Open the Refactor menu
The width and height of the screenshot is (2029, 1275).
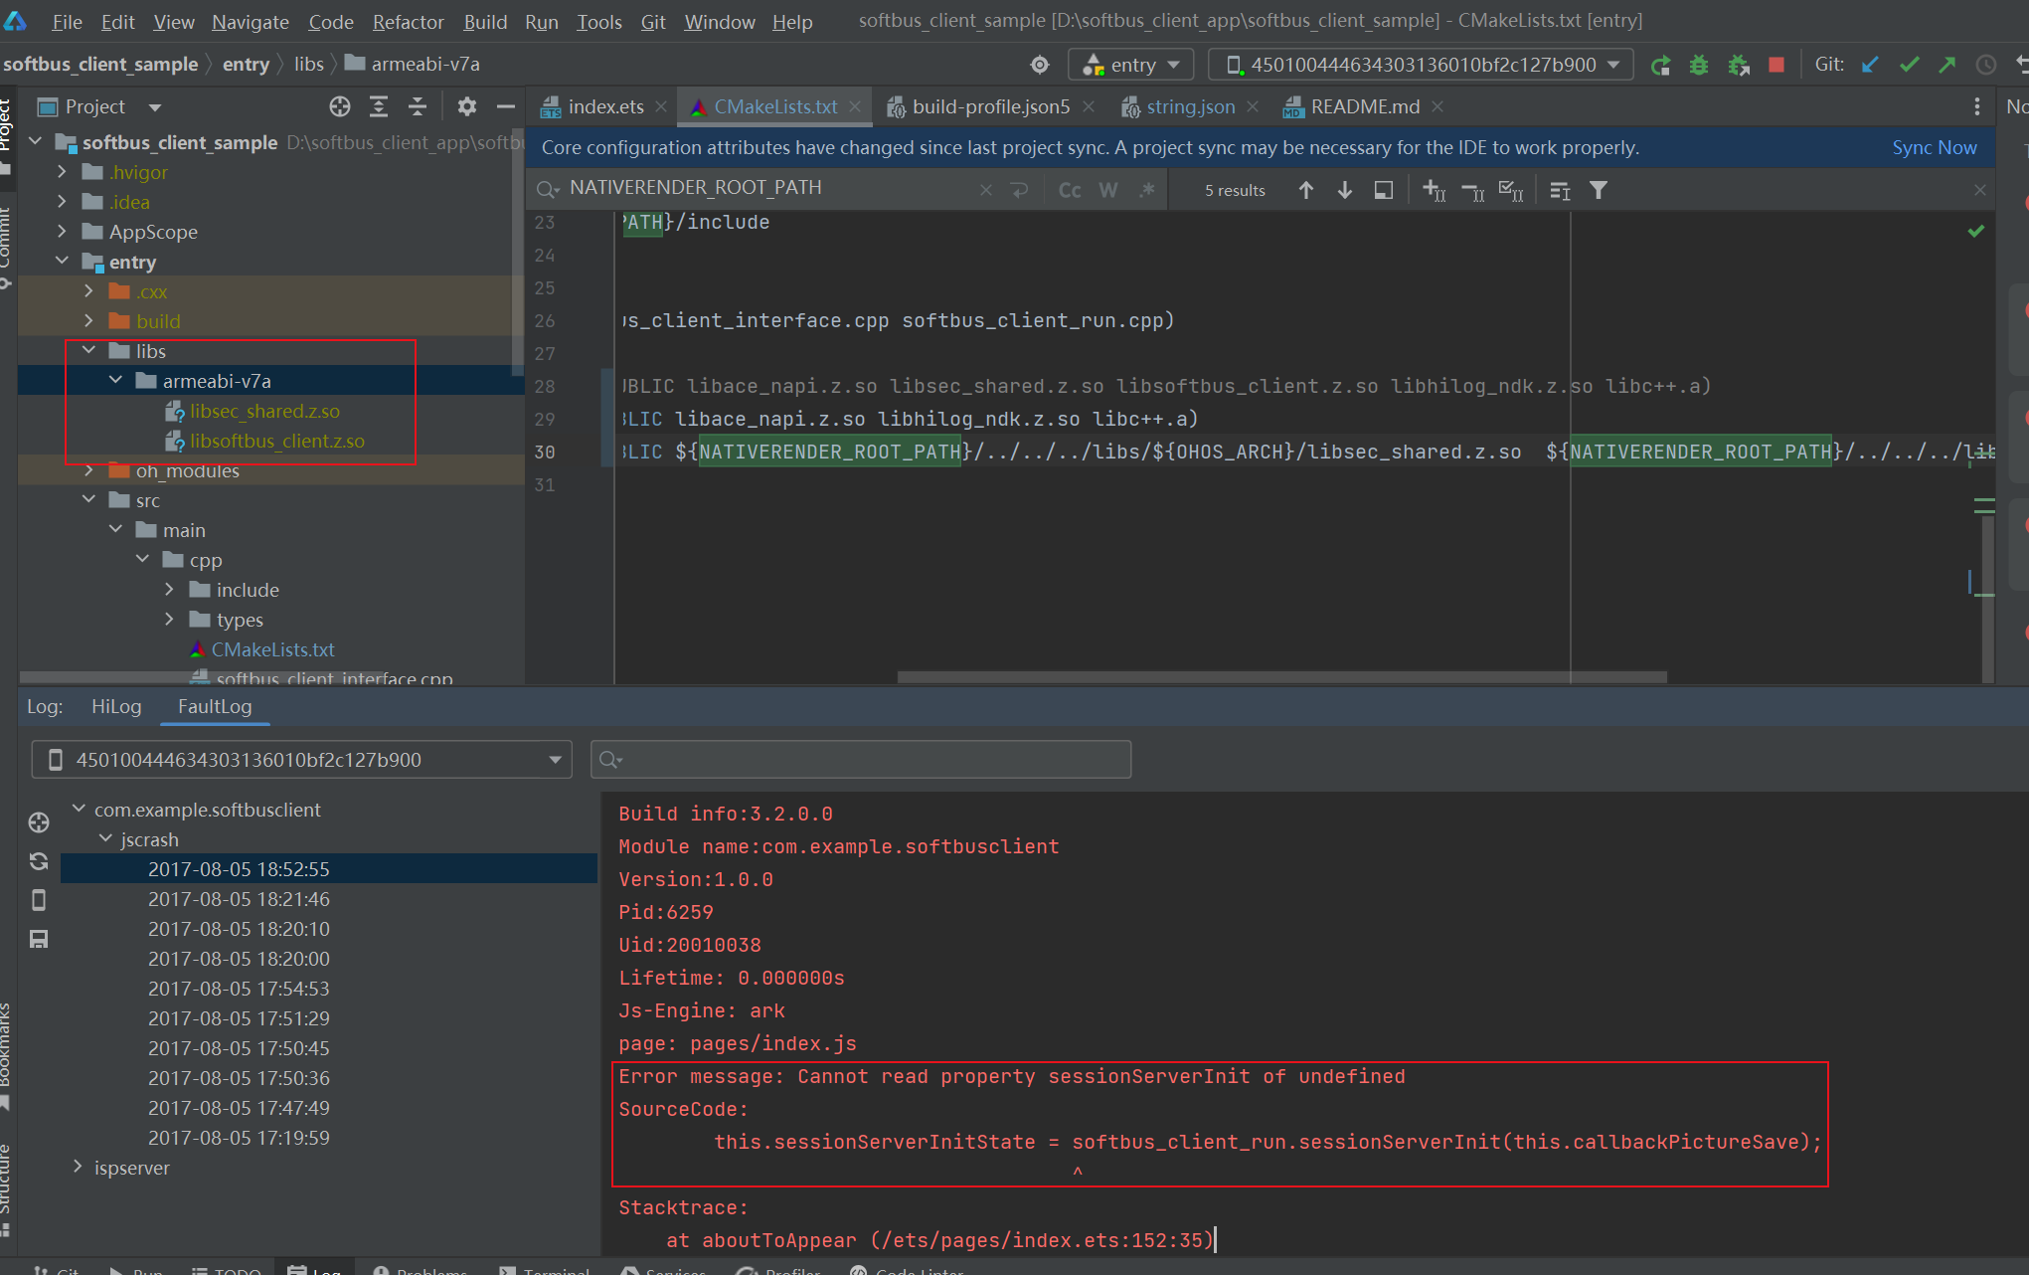coord(408,22)
